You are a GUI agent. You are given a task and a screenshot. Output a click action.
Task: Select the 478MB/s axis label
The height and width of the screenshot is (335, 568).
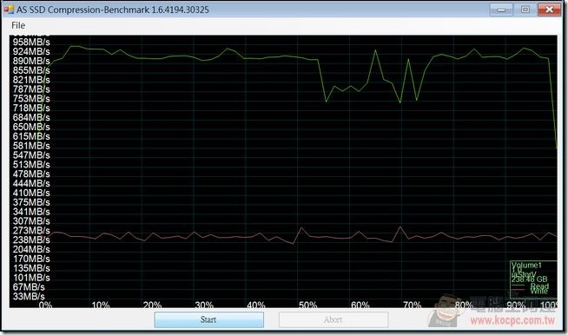(31, 174)
